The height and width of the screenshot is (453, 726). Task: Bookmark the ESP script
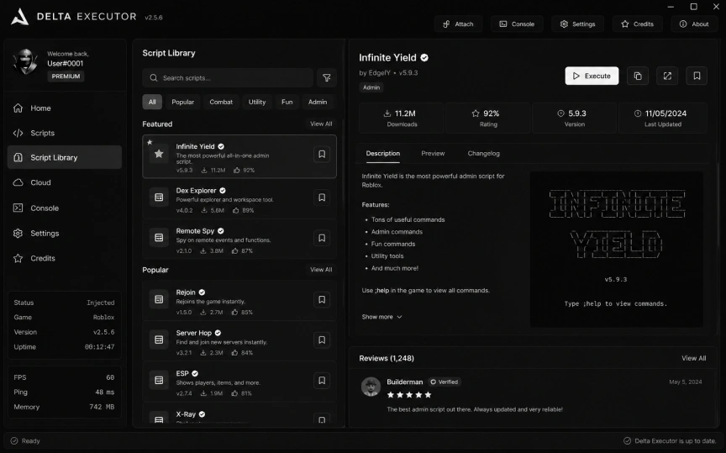pos(322,380)
